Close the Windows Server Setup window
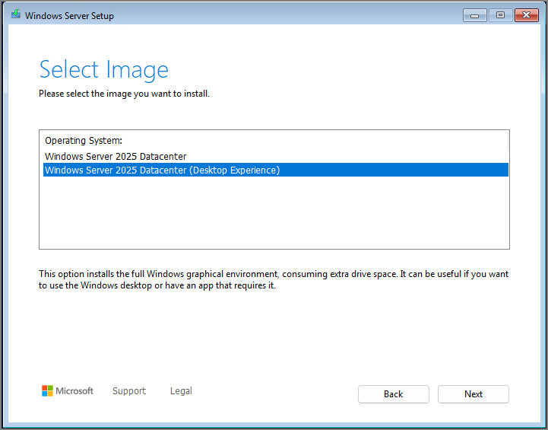 tap(526, 15)
